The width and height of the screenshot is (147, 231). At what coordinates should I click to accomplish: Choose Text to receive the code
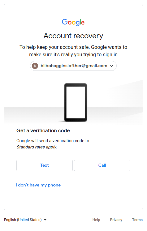point(45,165)
